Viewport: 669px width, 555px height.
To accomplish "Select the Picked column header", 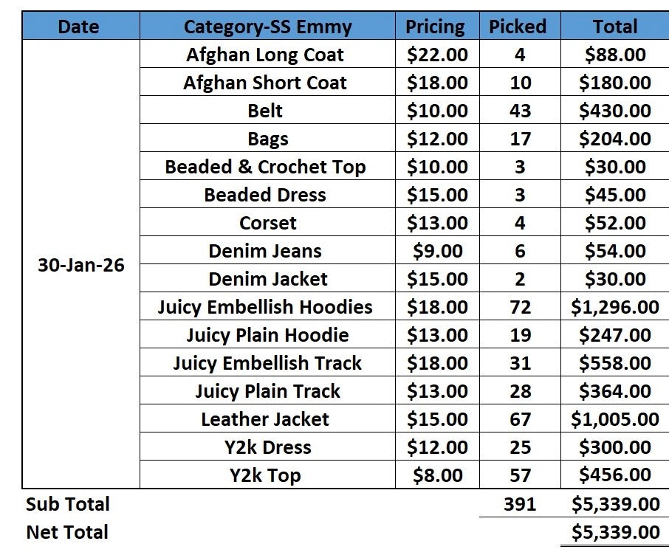I will tap(520, 26).
